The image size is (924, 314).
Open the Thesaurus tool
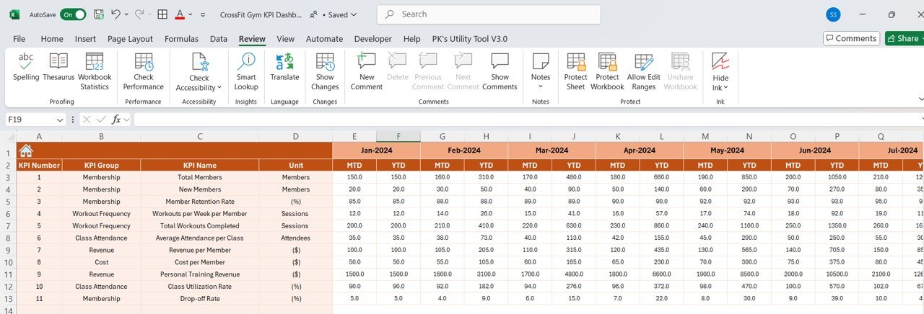(58, 67)
